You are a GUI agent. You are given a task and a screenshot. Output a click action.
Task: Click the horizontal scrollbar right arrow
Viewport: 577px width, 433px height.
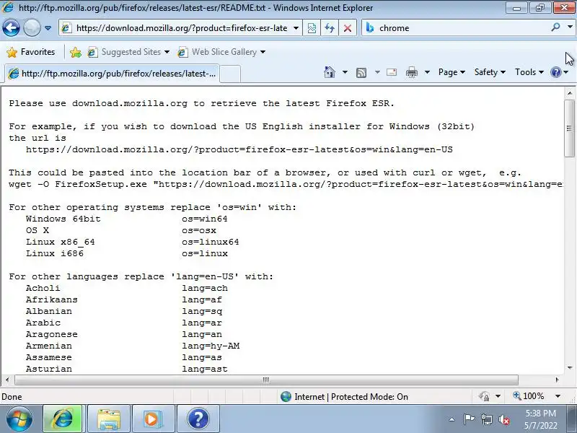click(557, 380)
